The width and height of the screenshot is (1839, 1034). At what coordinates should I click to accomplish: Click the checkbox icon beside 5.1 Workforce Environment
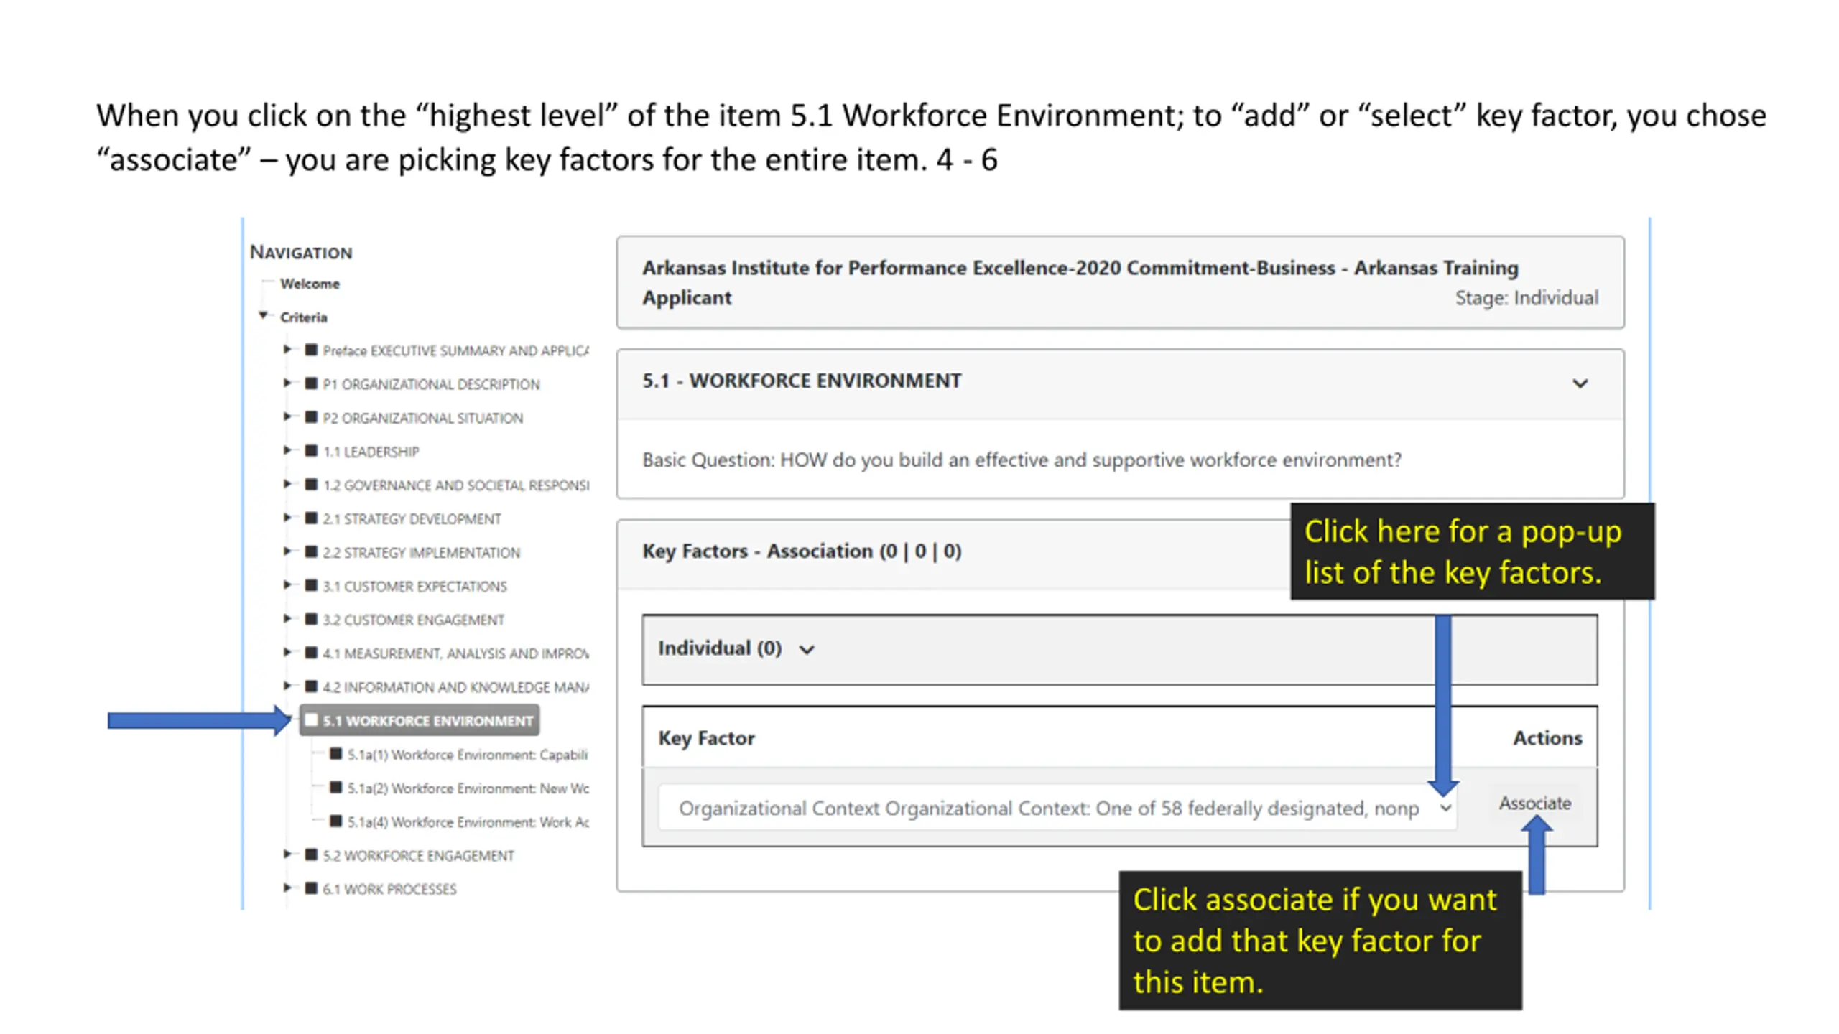coord(311,720)
